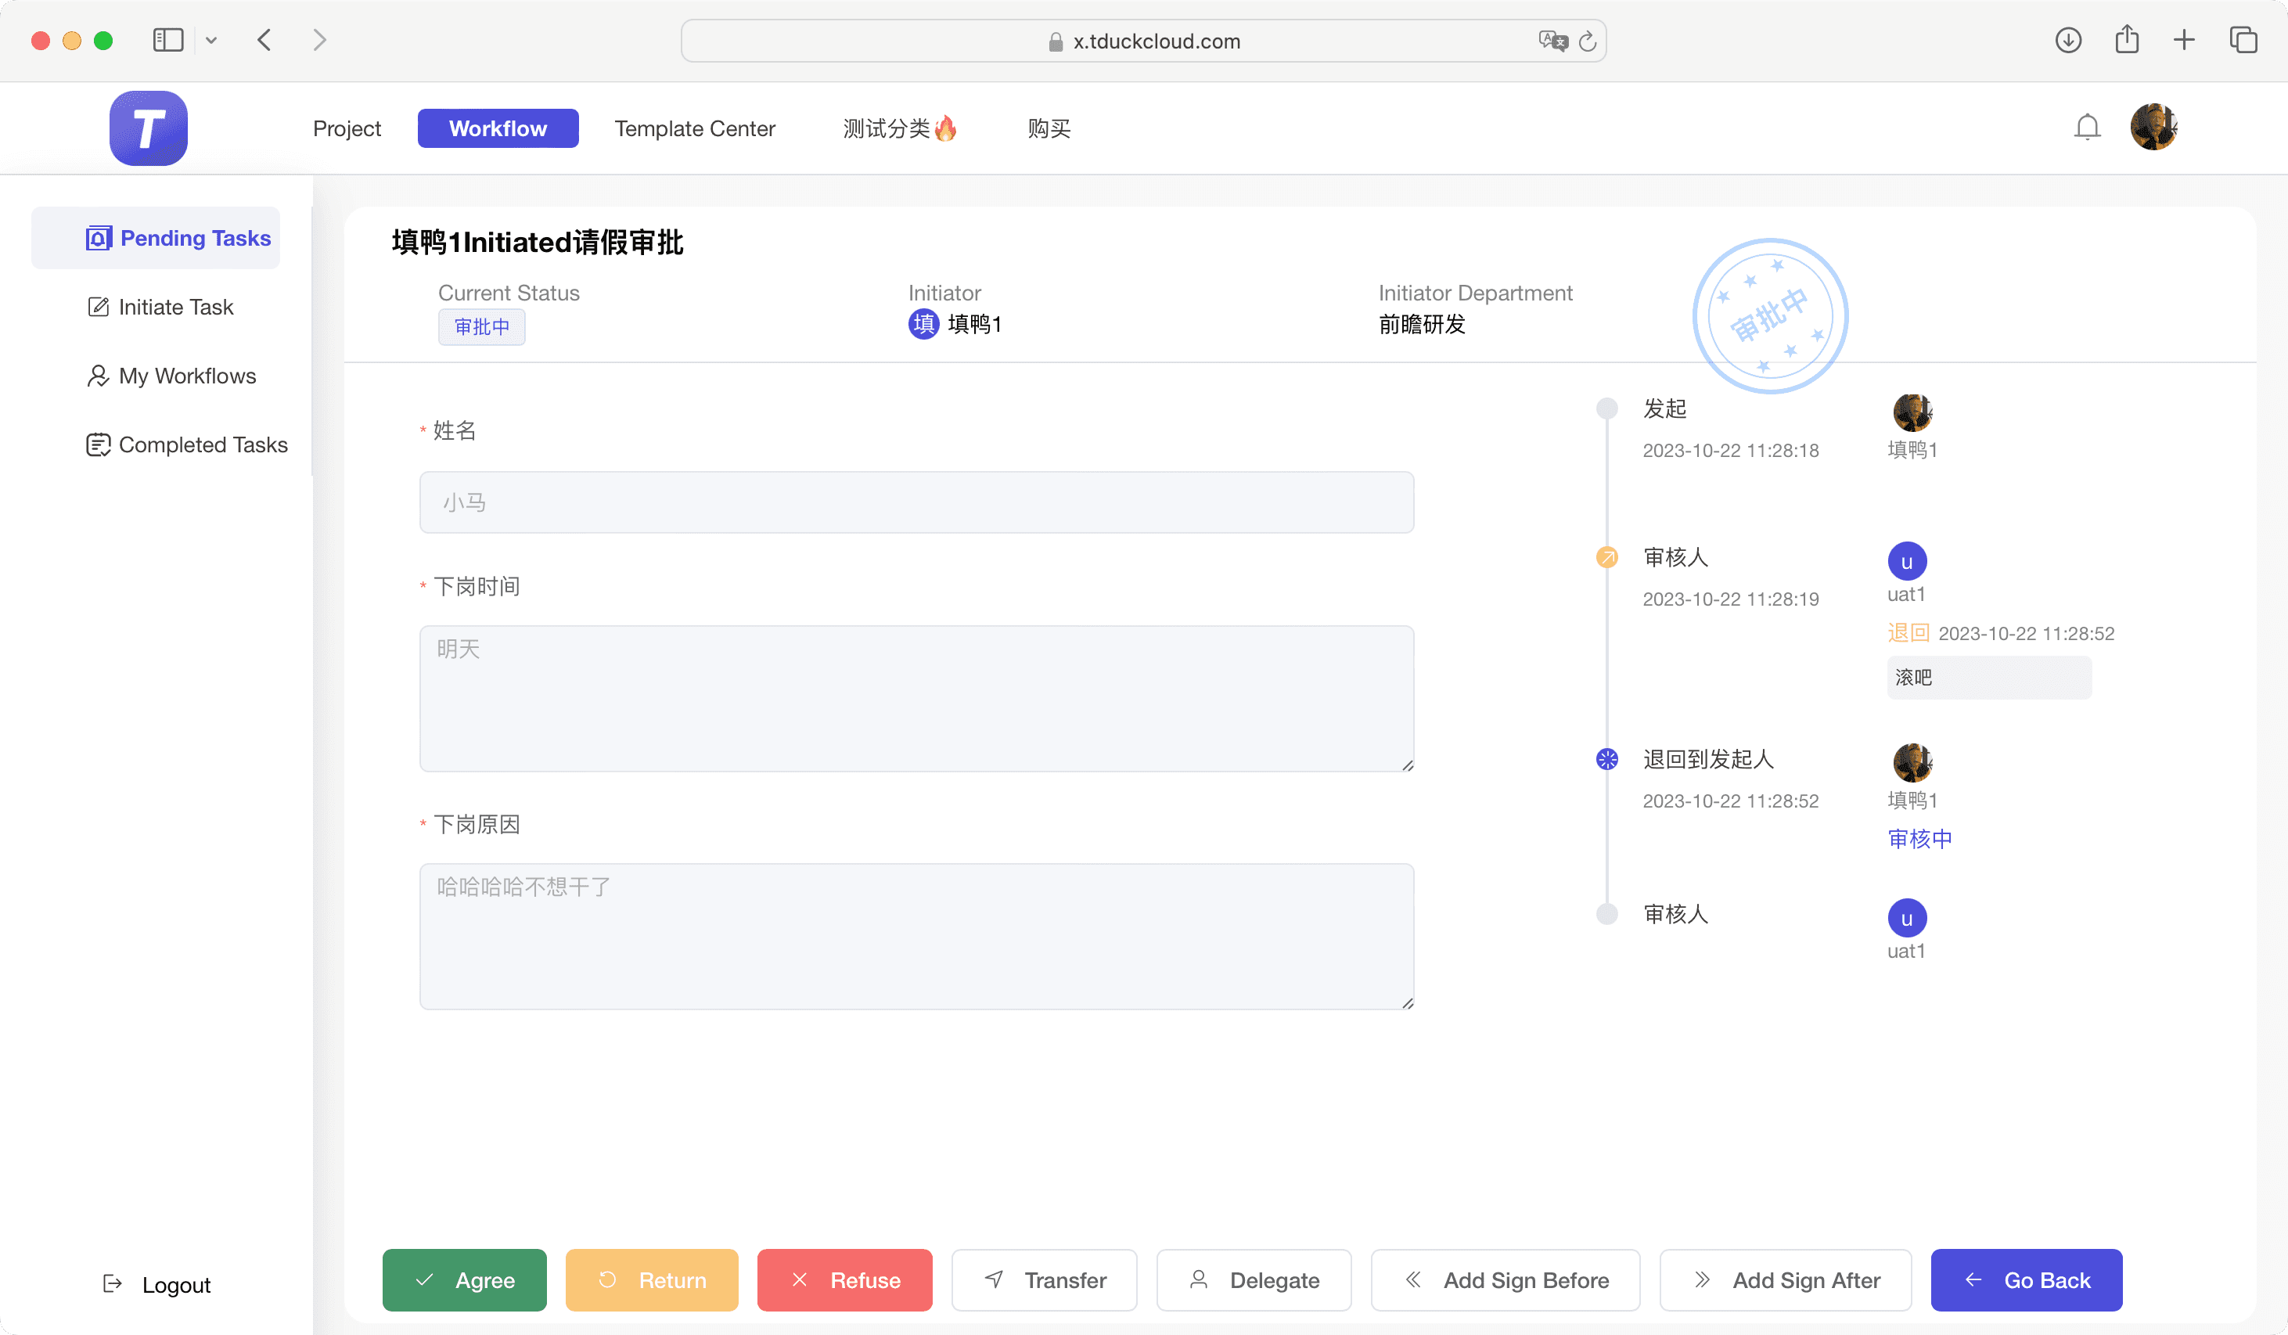Click the 姓名 input field
This screenshot has width=2288, height=1335.
(x=916, y=502)
